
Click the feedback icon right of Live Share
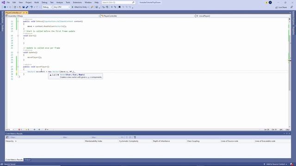291,7
